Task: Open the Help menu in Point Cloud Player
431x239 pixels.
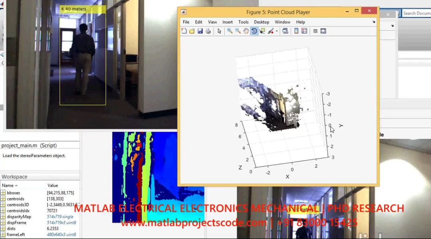Action: coord(300,22)
